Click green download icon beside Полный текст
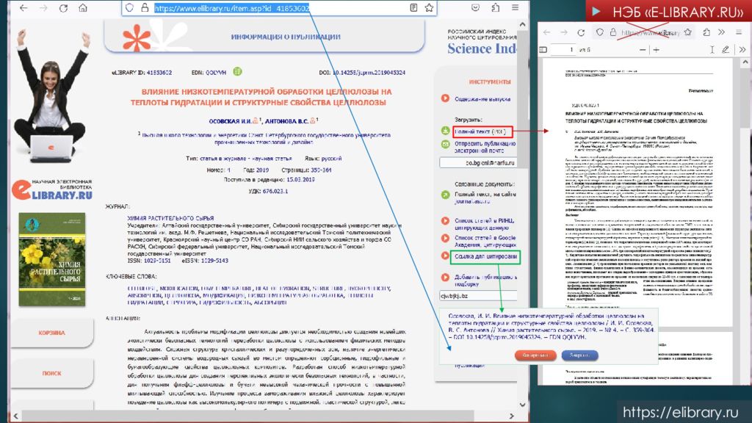Viewport: 752px width, 423px height. (445, 131)
